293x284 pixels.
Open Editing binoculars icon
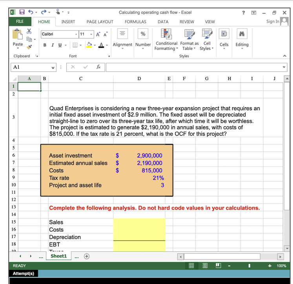coord(242,34)
